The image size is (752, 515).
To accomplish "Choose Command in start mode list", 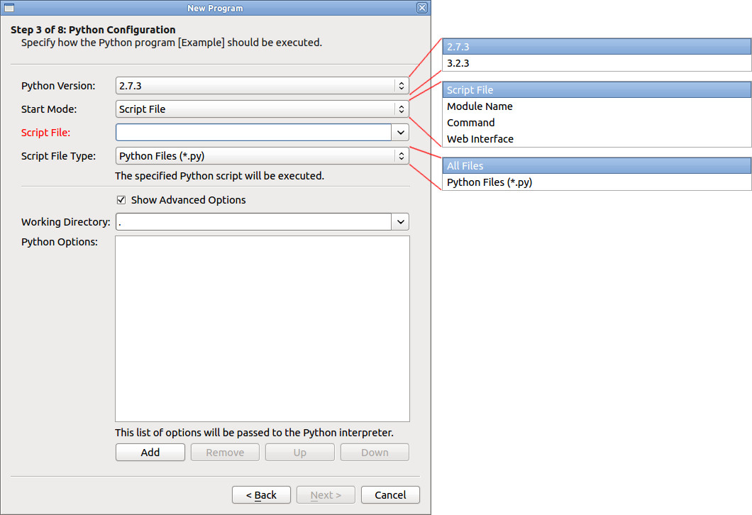I will pos(597,122).
